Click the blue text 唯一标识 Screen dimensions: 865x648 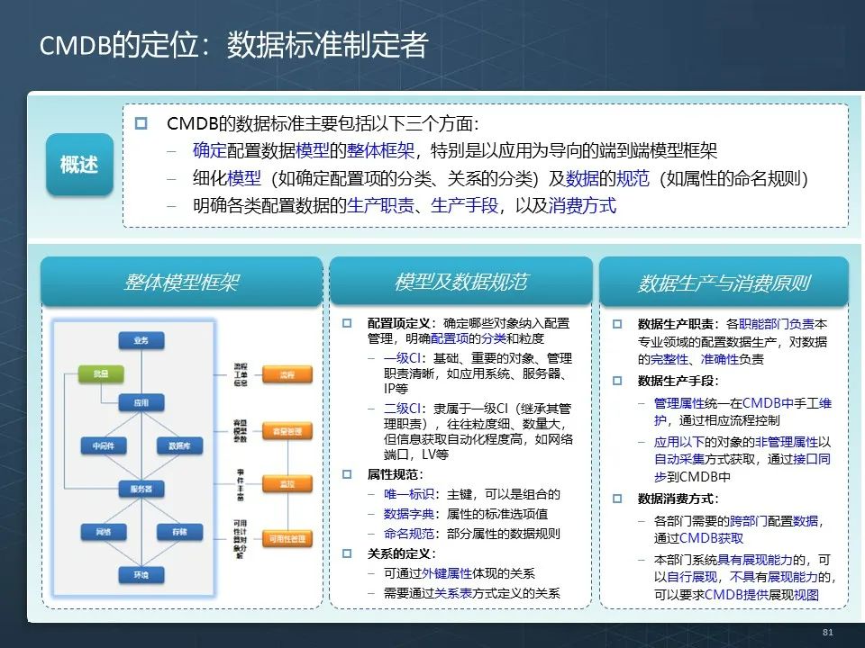coord(409,494)
